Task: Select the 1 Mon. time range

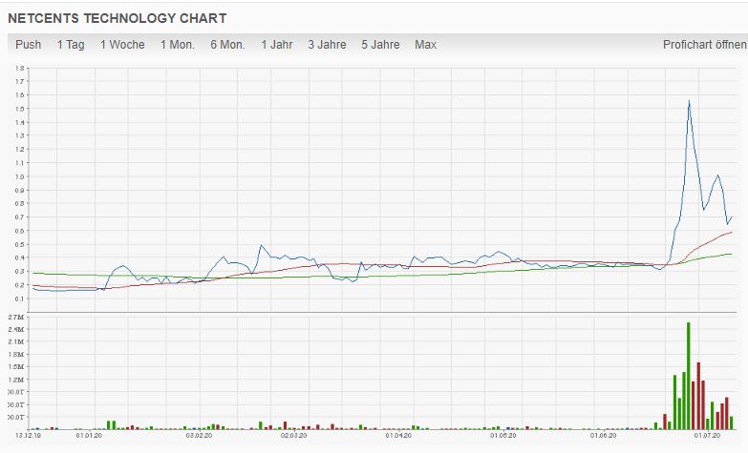Action: pyautogui.click(x=178, y=45)
